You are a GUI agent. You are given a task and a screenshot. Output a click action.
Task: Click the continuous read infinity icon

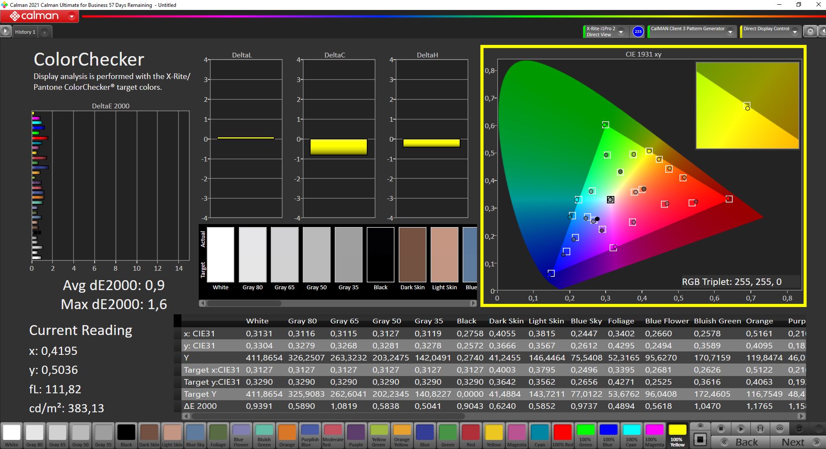(x=779, y=429)
